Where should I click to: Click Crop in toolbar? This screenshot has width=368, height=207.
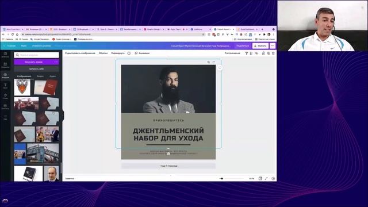pos(103,53)
